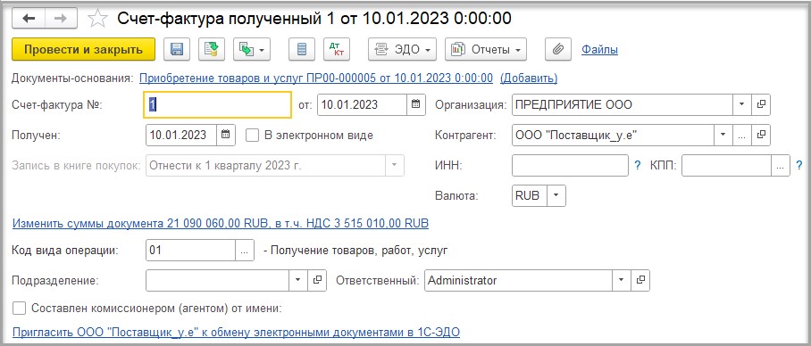Enable the 'В электронном виде' checkbox
Viewport: 811px width, 346px height.
pos(252,136)
